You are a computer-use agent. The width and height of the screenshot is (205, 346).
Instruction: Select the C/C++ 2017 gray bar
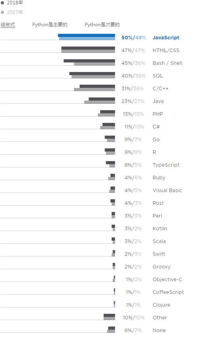pos(94,89)
